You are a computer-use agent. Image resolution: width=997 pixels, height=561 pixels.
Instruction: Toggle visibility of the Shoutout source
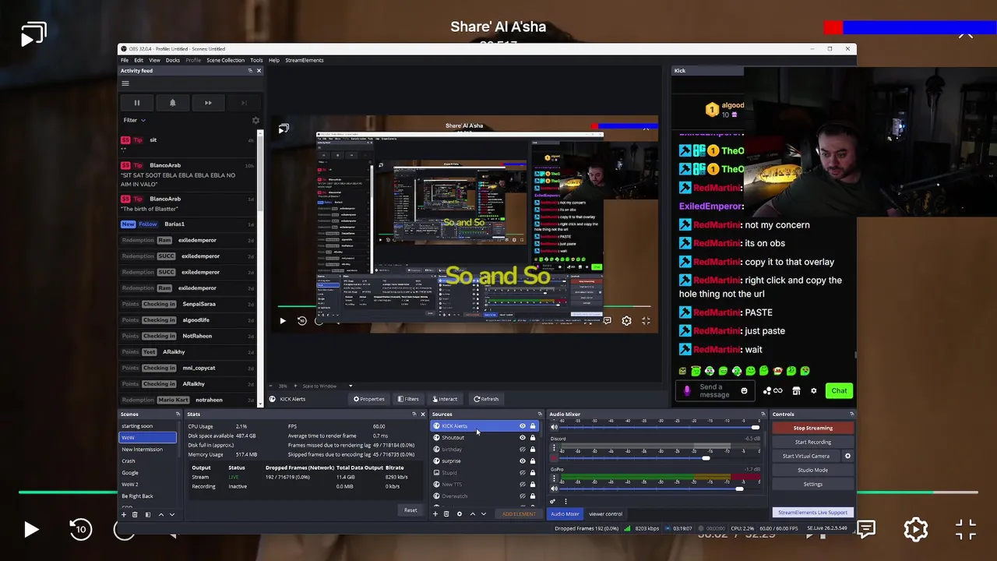pos(523,438)
